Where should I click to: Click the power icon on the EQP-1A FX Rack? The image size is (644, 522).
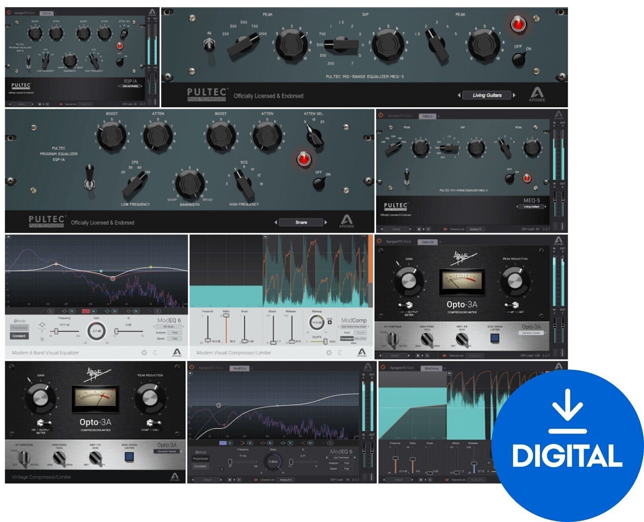pyautogui.click(x=8, y=12)
